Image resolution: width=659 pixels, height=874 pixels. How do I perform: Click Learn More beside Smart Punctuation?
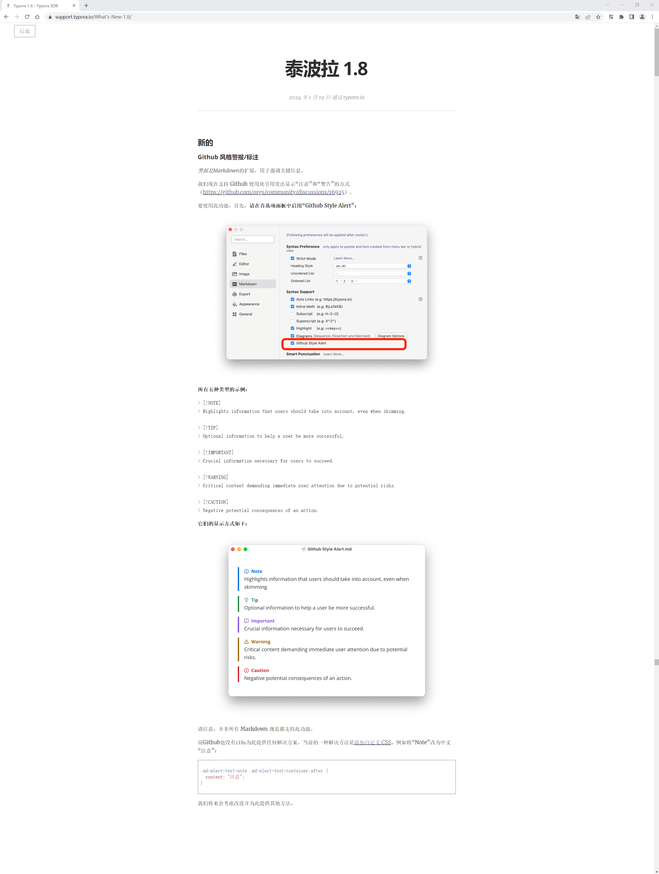pos(334,354)
